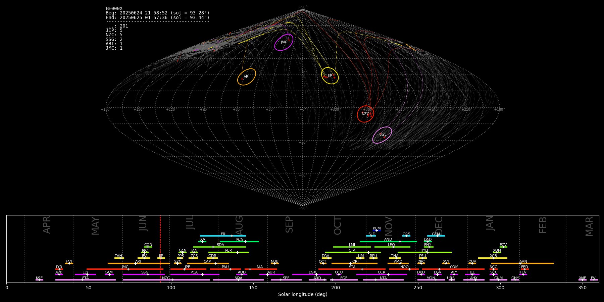Select the CTA shower bar in the timeline
Screen dimensions: 604x302
tap(353, 252)
